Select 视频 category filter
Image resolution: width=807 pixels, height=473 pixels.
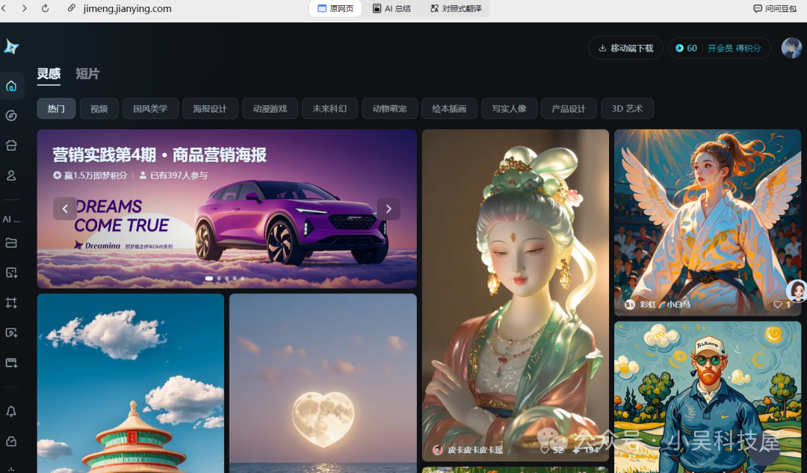[x=99, y=108]
